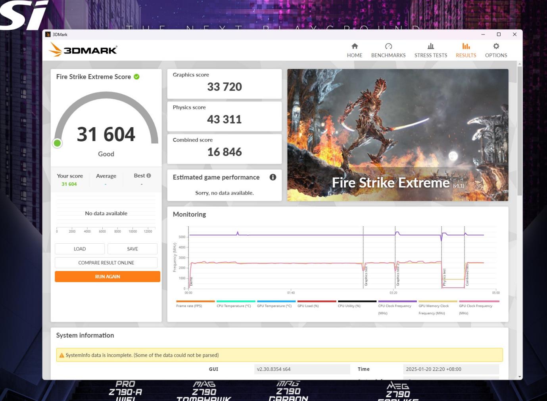
Task: Toggle GPU Temperature legend item
Action: click(x=276, y=304)
